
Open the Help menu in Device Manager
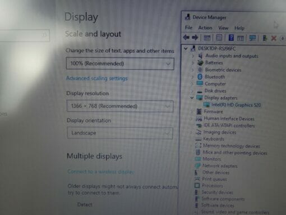coord(239,28)
